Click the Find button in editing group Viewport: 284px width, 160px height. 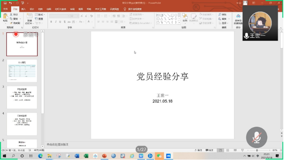pos(223,14)
